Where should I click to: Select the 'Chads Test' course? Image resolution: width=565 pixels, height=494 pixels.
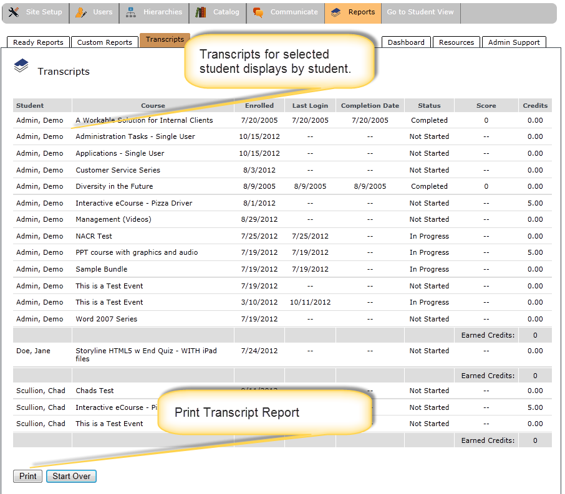point(94,391)
